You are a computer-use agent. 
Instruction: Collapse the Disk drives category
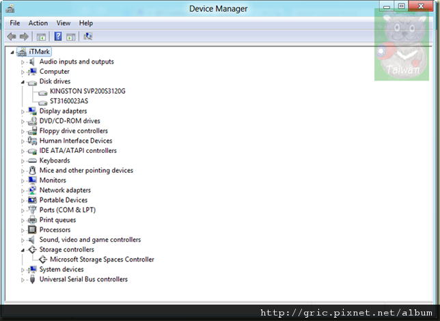(x=23, y=81)
